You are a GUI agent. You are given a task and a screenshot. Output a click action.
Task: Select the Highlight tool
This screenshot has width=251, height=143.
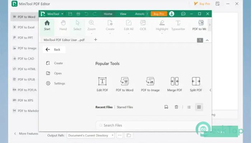tap(162, 25)
